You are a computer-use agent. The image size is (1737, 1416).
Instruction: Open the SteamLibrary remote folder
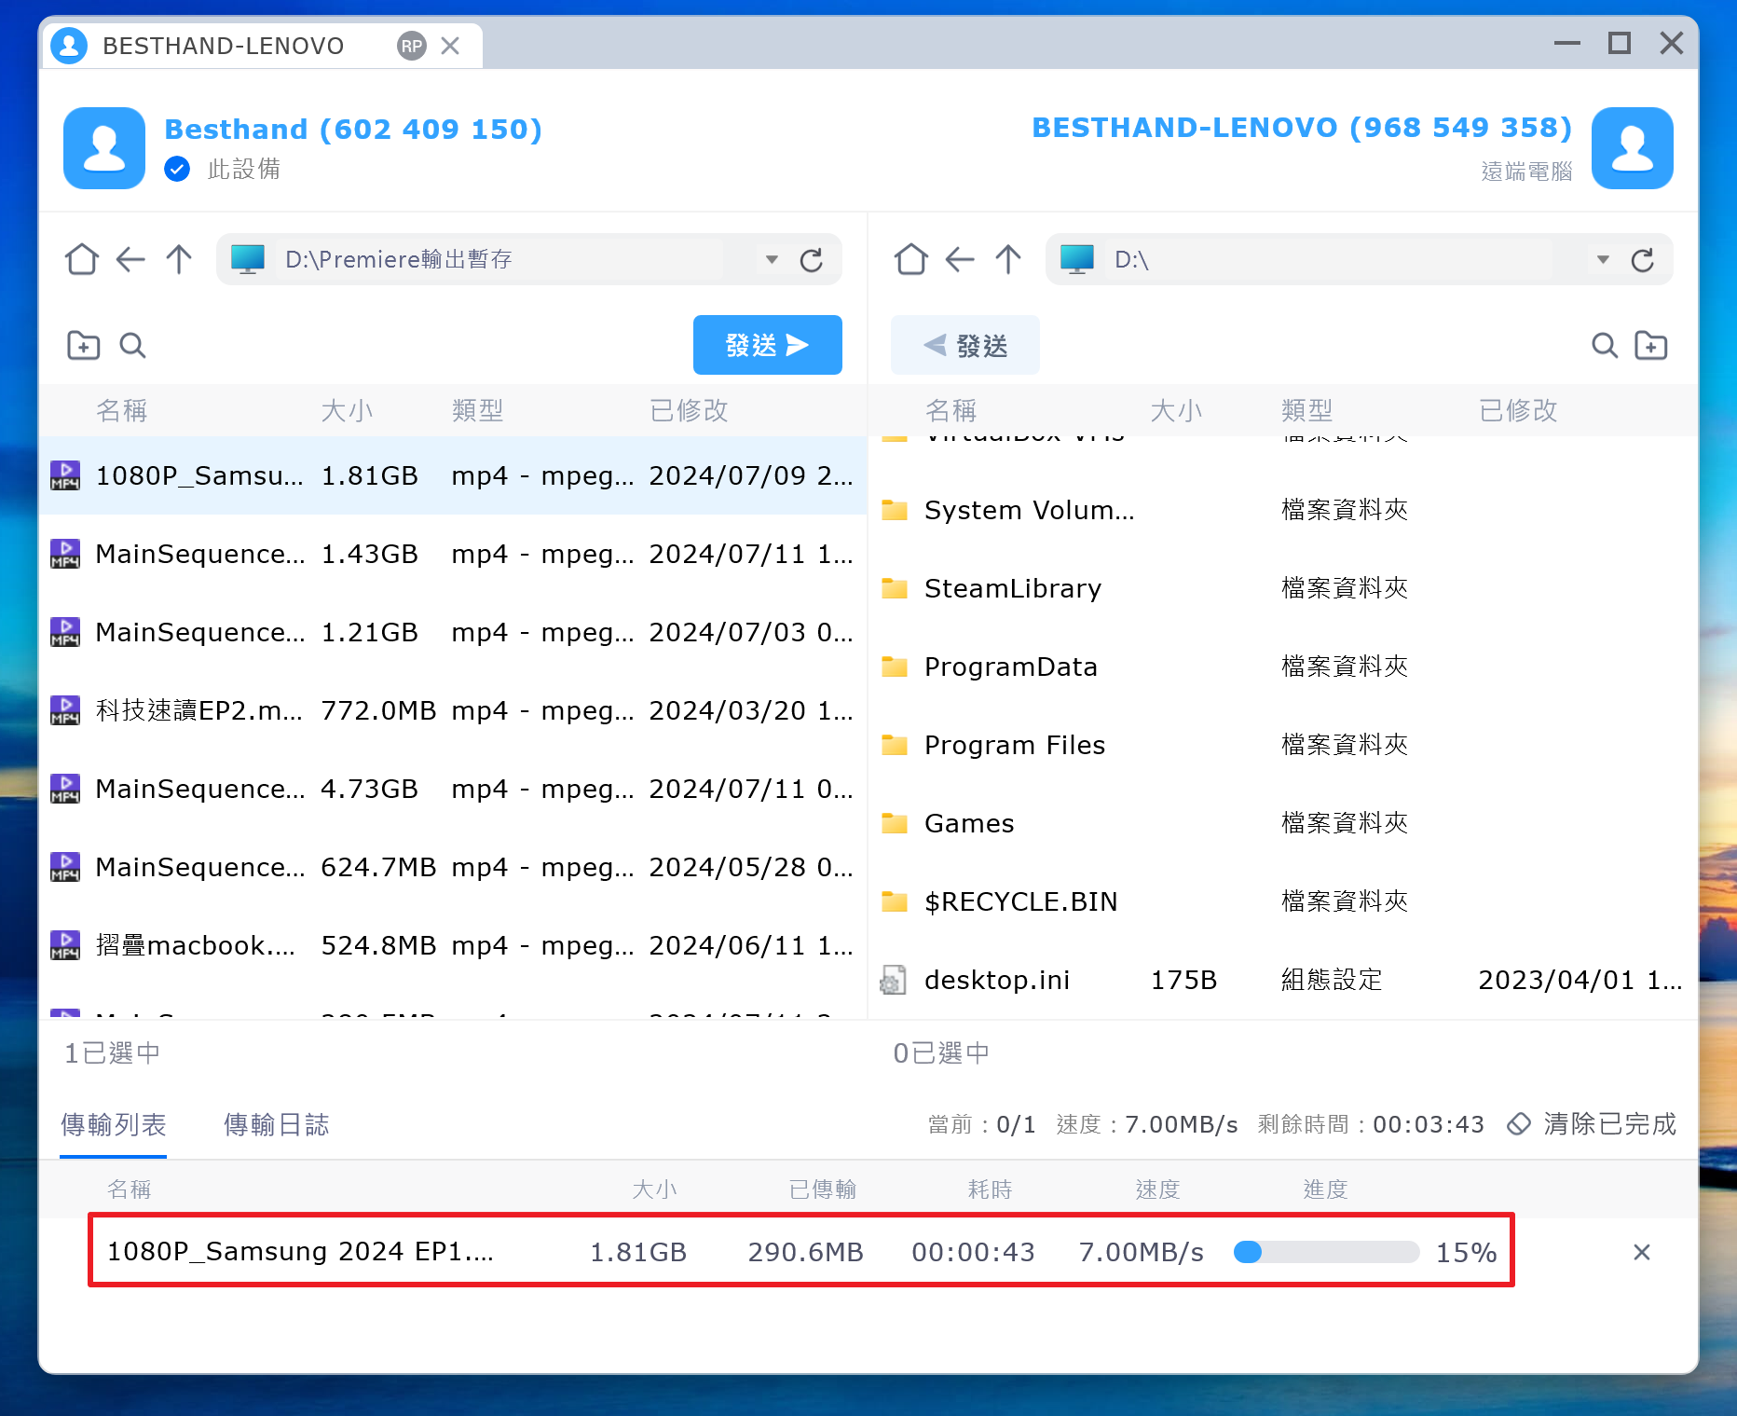1012,588
